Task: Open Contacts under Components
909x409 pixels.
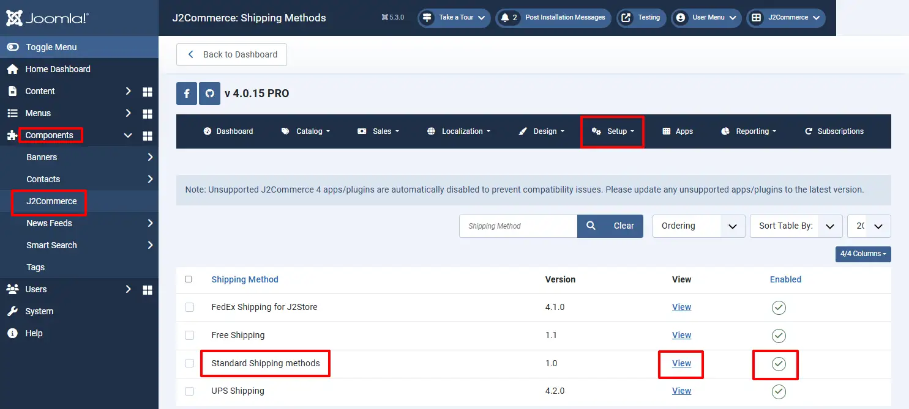Action: pos(43,179)
